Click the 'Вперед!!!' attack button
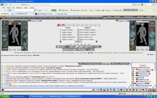Image resolution: width=157 pixels, height=98 pixels. pyautogui.click(x=78, y=42)
